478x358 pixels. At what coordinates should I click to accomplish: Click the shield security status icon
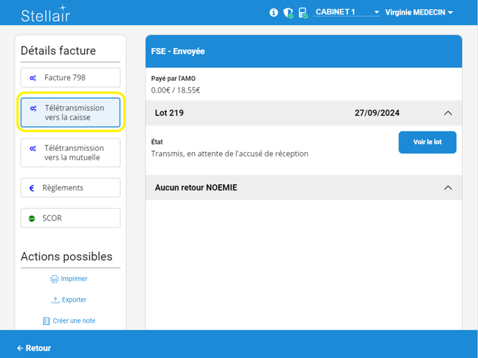tap(288, 13)
